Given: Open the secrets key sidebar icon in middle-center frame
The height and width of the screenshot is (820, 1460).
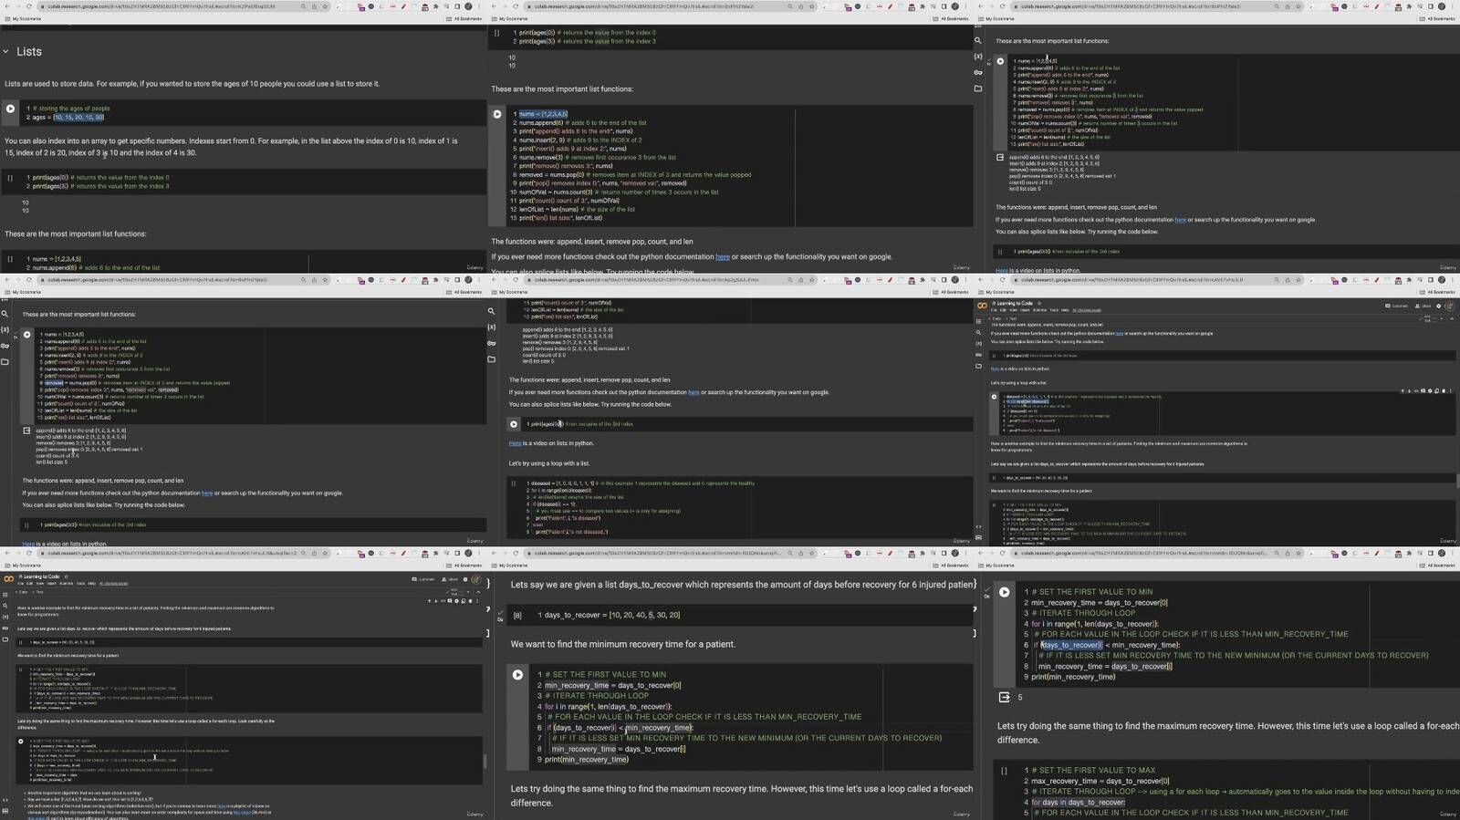Looking at the screenshot, I should coord(492,343).
